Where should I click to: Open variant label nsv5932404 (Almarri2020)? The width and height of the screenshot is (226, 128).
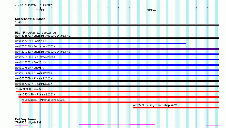click(34, 73)
